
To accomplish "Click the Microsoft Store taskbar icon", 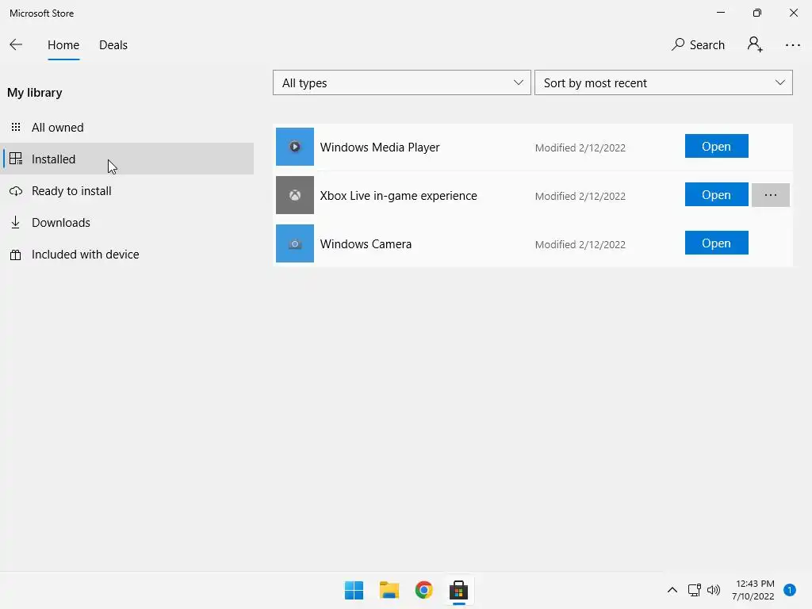I will coord(458,590).
